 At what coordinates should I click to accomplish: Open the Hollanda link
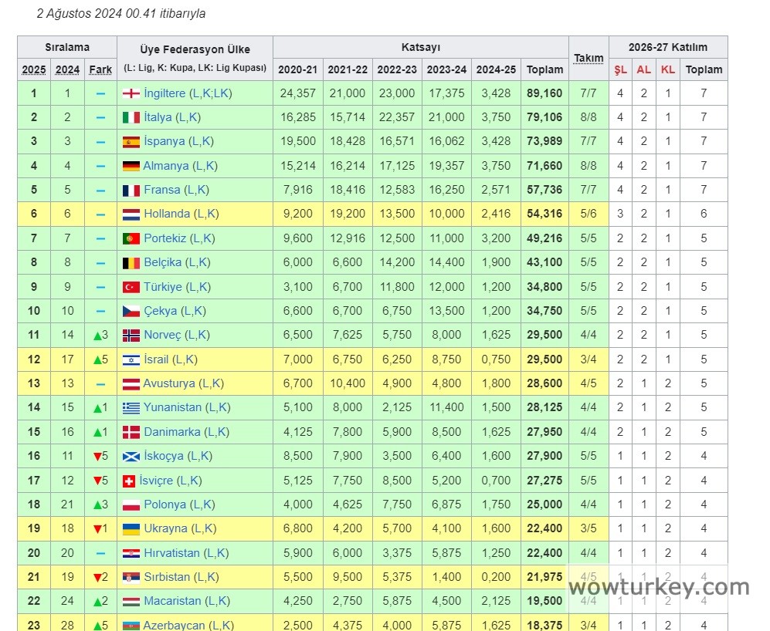tap(166, 214)
